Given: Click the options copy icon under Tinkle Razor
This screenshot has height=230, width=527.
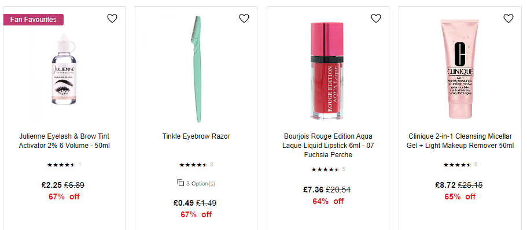Looking at the screenshot, I should coord(180,183).
